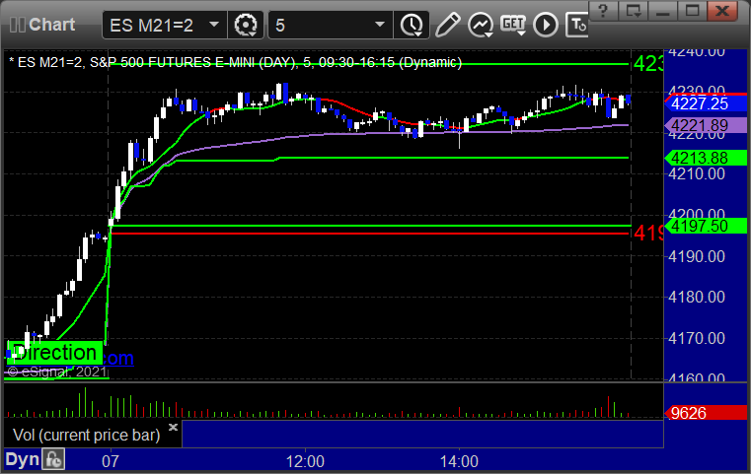This screenshot has height=474, width=751.
Task: Click the 4180.00 price axis label
Action: (x=697, y=297)
